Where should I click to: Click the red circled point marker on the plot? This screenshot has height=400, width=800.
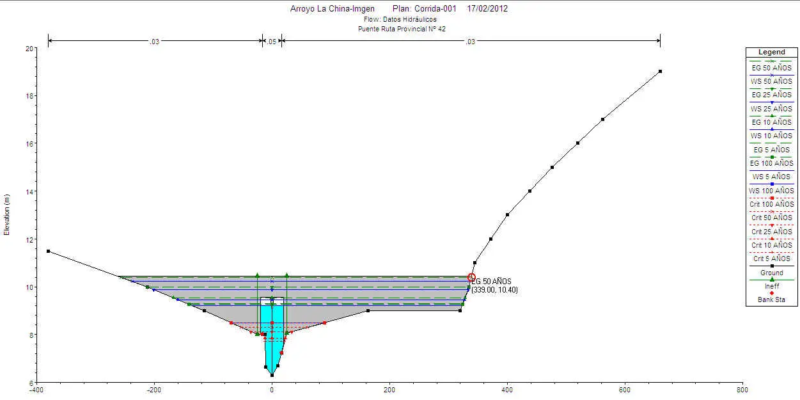pyautogui.click(x=472, y=277)
